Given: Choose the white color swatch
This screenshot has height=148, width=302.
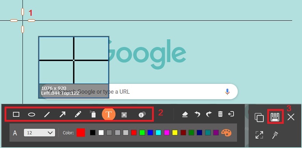Looking at the screenshot, I should [x=101, y=133].
